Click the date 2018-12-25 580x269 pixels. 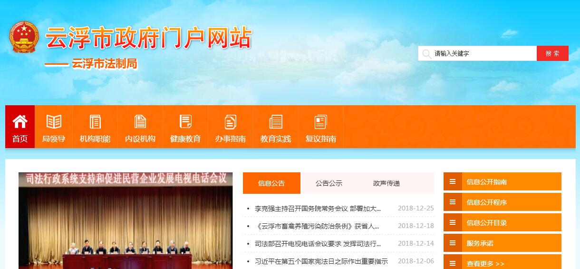(x=416, y=208)
